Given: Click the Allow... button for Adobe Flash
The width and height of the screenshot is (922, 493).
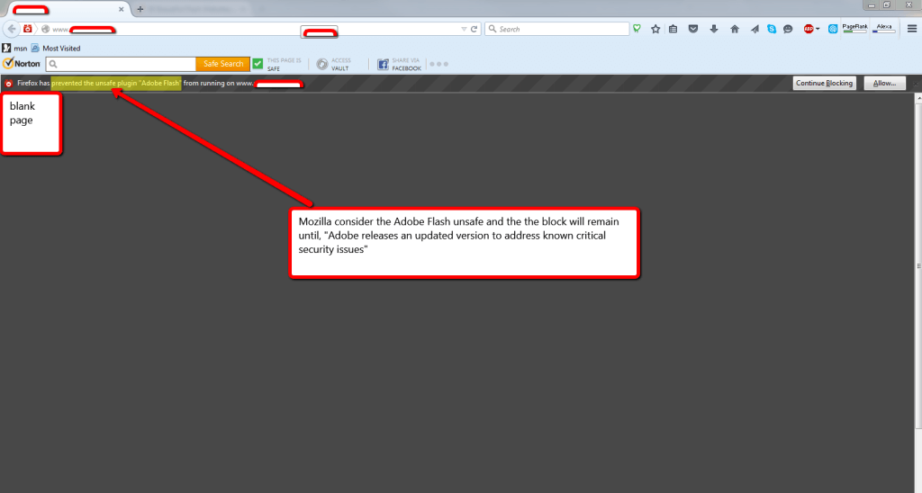Looking at the screenshot, I should click(x=884, y=84).
